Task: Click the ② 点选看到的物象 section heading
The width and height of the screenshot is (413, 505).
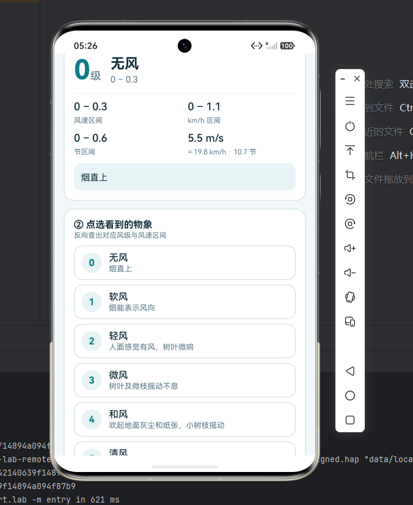Action: click(x=113, y=224)
